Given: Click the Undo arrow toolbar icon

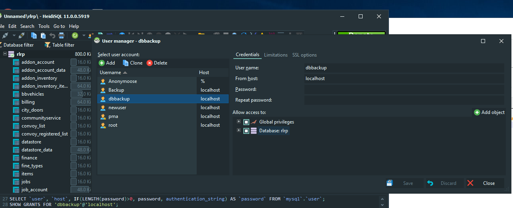Looking at the screenshot, I should 52,36.
